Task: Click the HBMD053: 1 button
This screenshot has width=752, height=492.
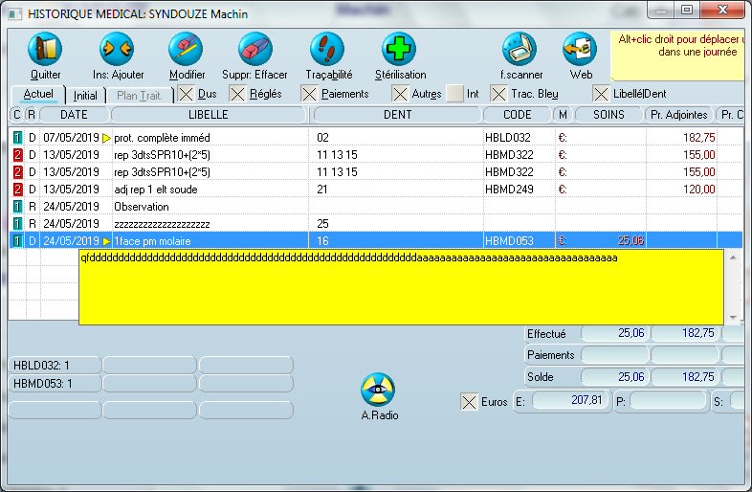Action: (x=54, y=384)
